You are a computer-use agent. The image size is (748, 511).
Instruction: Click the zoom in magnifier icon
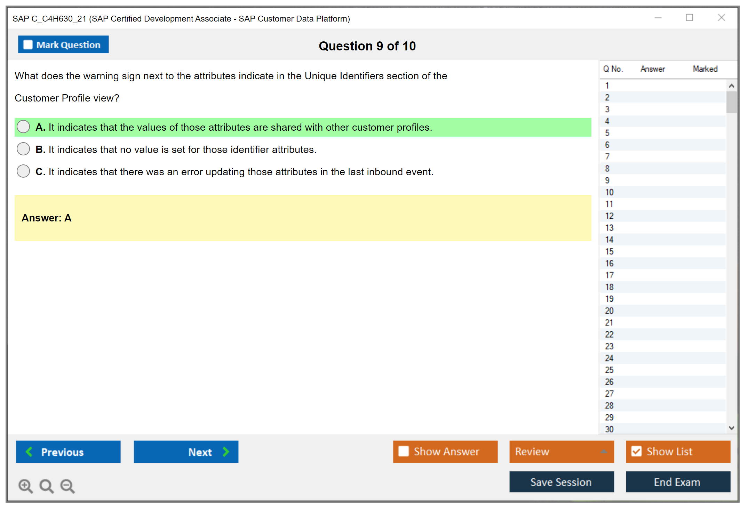25,486
